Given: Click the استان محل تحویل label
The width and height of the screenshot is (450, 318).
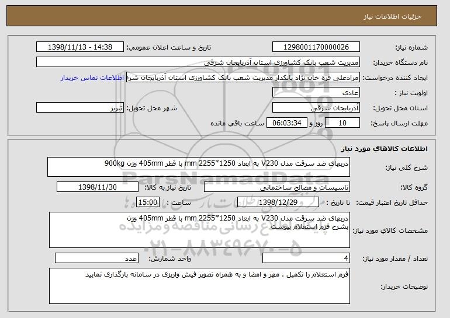Looking at the screenshot, I should pos(400,108).
